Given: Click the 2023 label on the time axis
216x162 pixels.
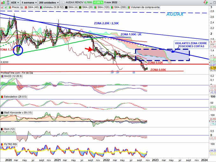Looking at the screenshot, I should (155, 160).
